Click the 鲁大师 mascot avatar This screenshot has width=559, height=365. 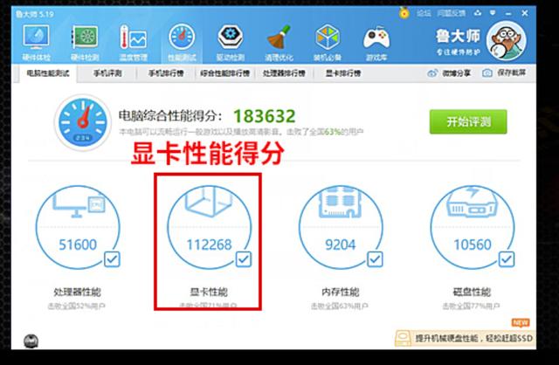507,40
